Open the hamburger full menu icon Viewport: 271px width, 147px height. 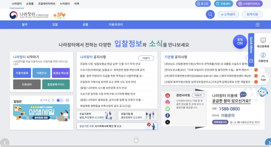coord(258,25)
